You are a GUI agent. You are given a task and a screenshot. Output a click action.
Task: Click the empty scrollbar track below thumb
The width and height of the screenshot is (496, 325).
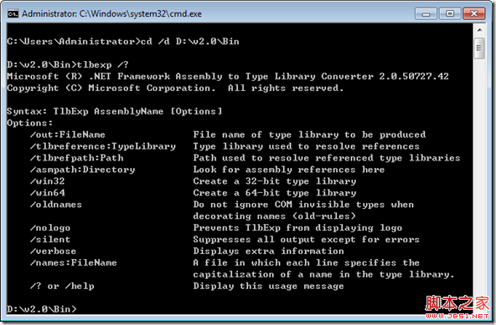[479, 176]
